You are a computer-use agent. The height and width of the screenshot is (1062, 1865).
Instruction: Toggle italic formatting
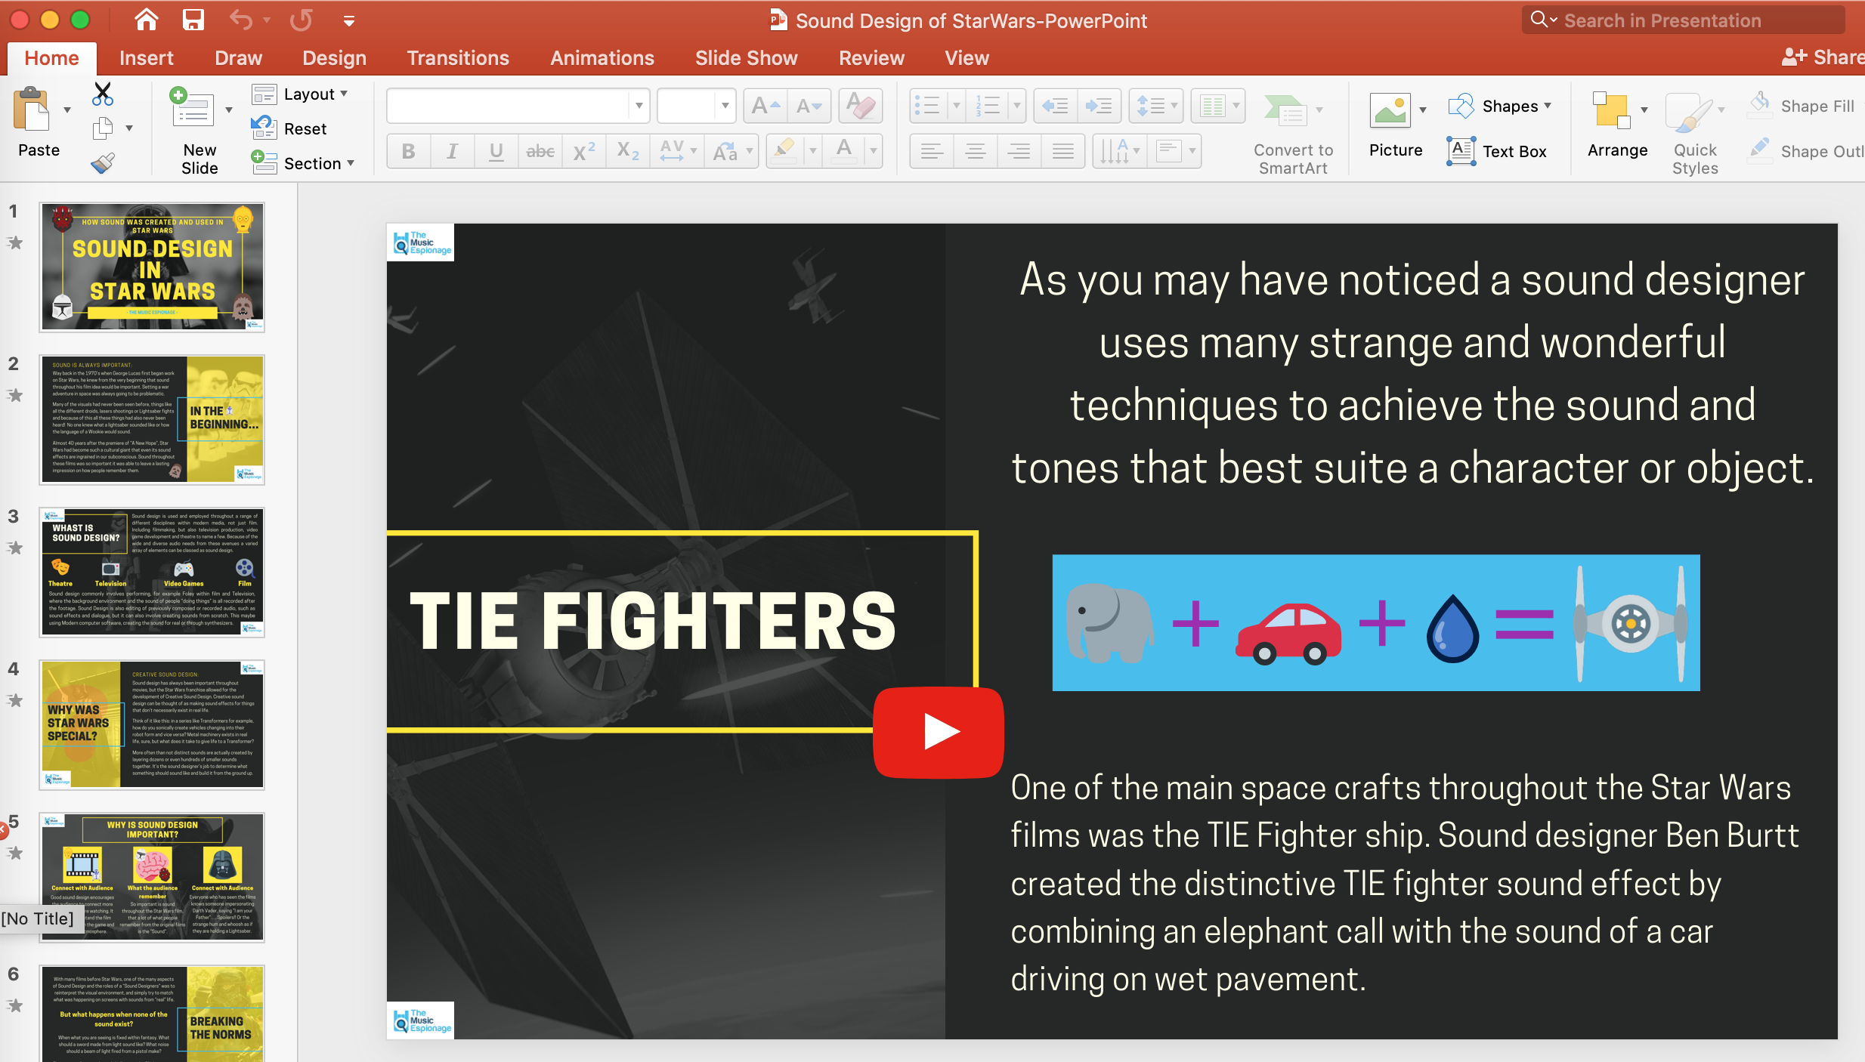(452, 151)
